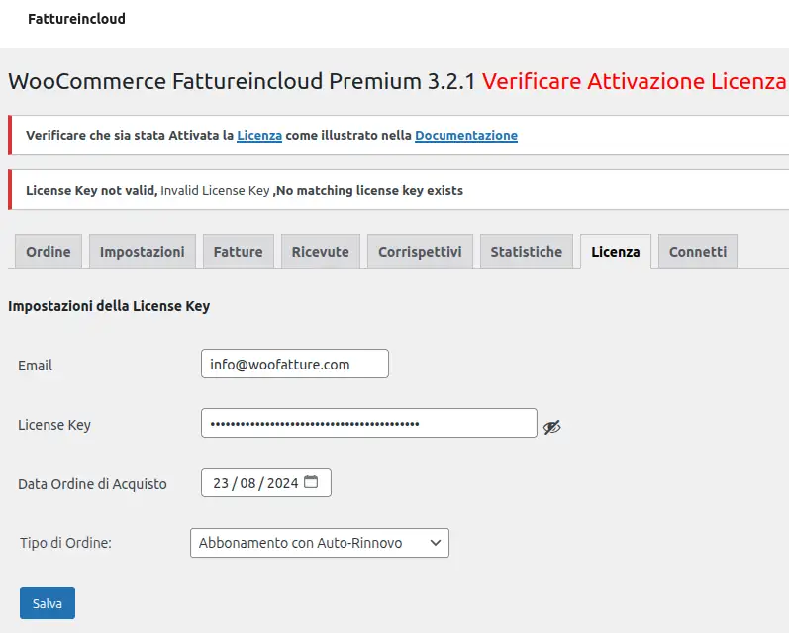Click the Fattureincloud header title
Image resolution: width=789 pixels, height=633 pixels.
point(76,19)
